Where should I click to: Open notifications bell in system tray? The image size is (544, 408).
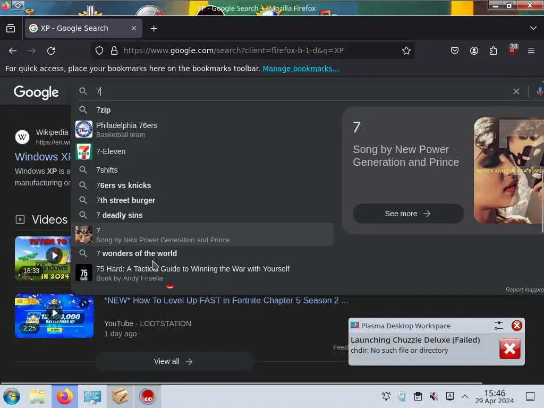[x=386, y=396]
